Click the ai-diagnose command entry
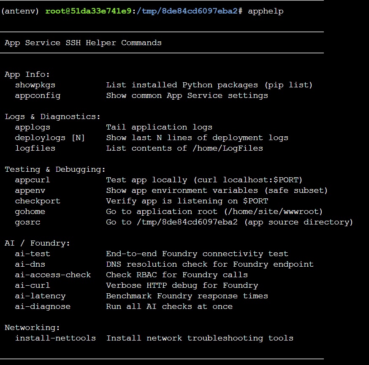This screenshot has height=365, width=369. point(43,307)
